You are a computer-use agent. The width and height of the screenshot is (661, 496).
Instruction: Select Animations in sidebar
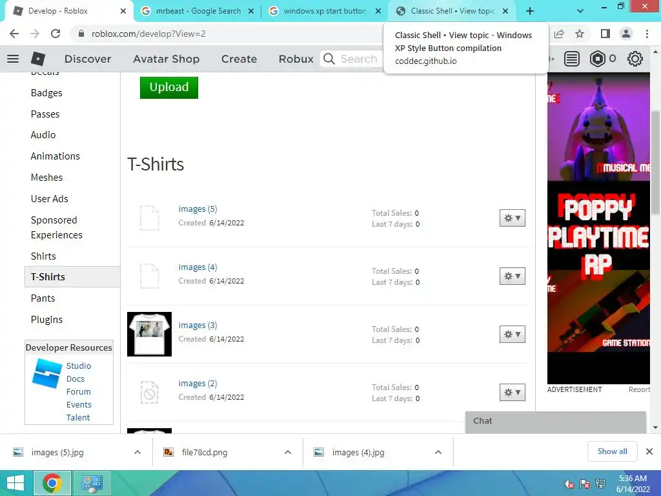[56, 156]
